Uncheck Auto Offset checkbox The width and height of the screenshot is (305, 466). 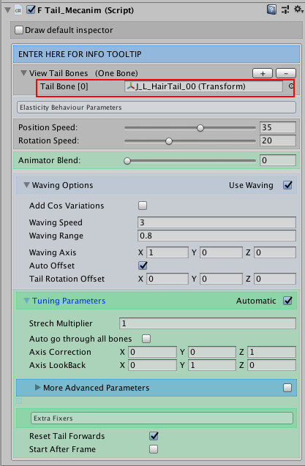coord(143,266)
